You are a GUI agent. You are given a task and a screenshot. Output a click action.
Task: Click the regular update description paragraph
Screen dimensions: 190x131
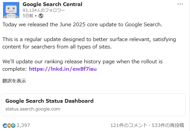click(x=89, y=43)
